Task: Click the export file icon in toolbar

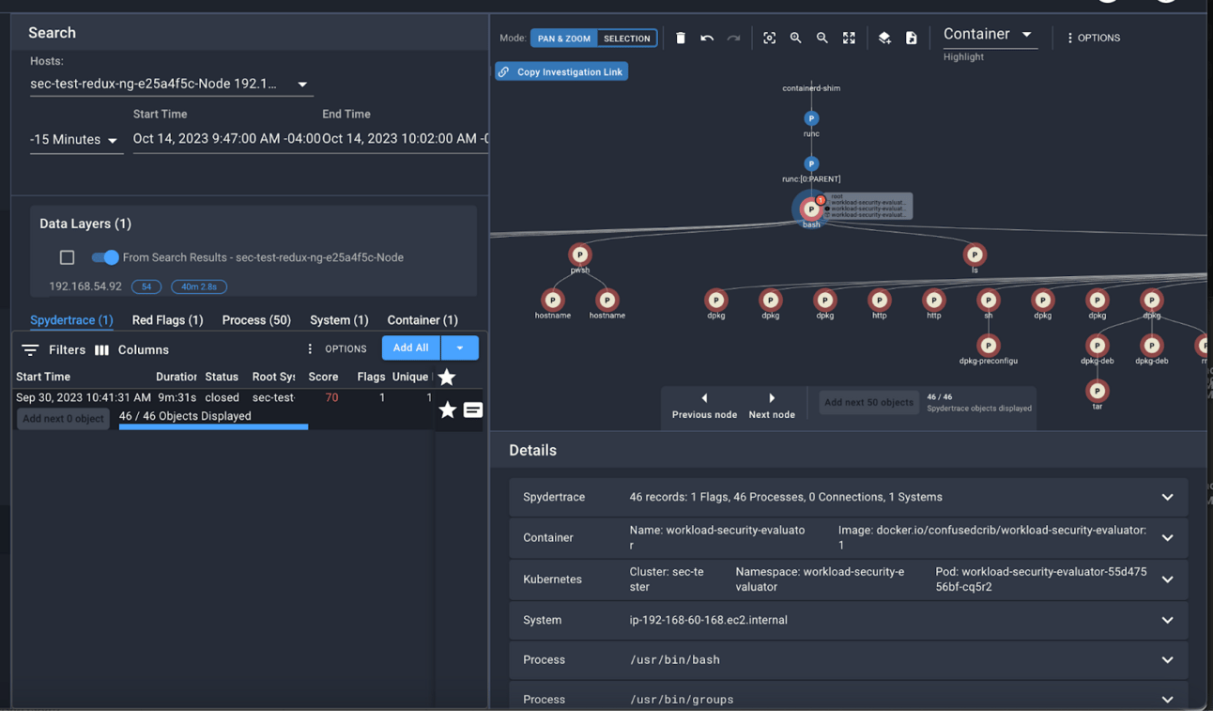Action: click(912, 39)
